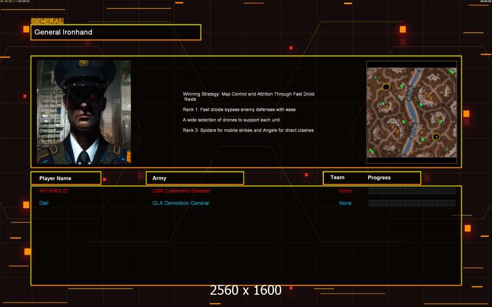
Task: Select the empty black start position circle on minimap
Action: tap(386, 87)
